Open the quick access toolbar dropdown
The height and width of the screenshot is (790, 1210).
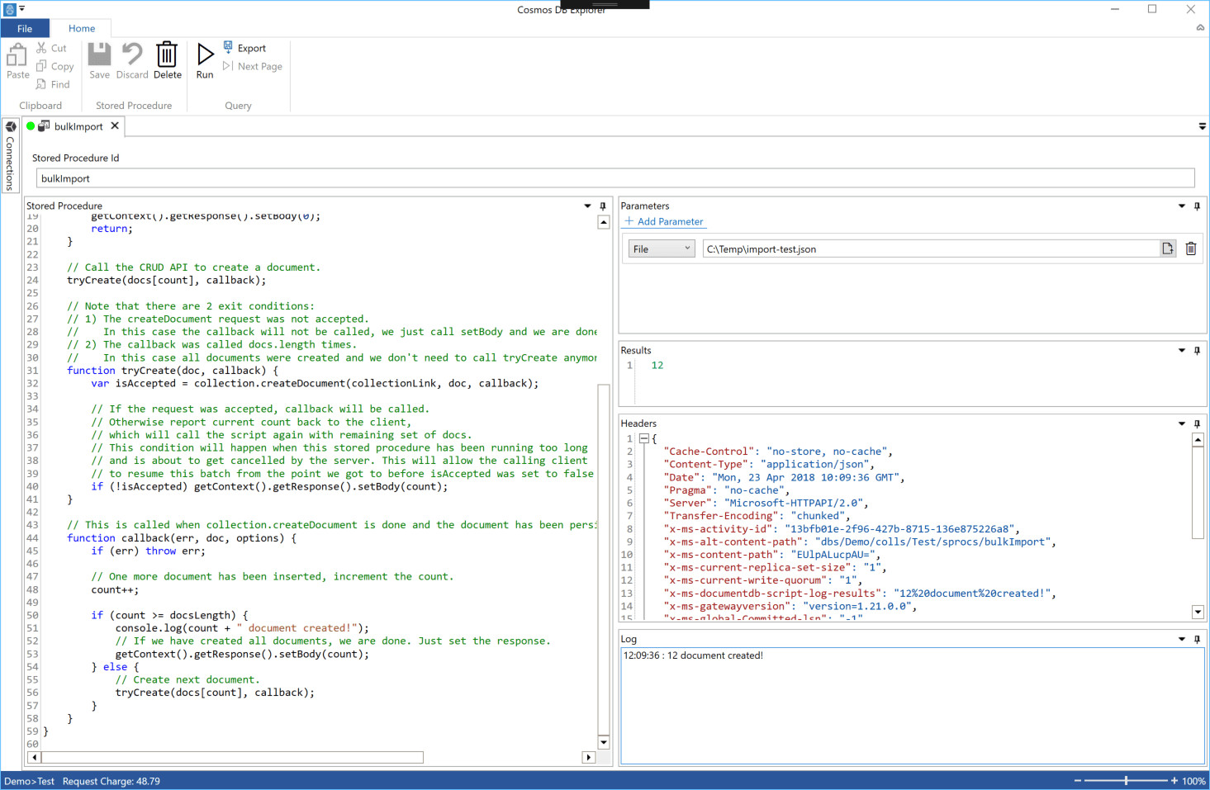[22, 9]
